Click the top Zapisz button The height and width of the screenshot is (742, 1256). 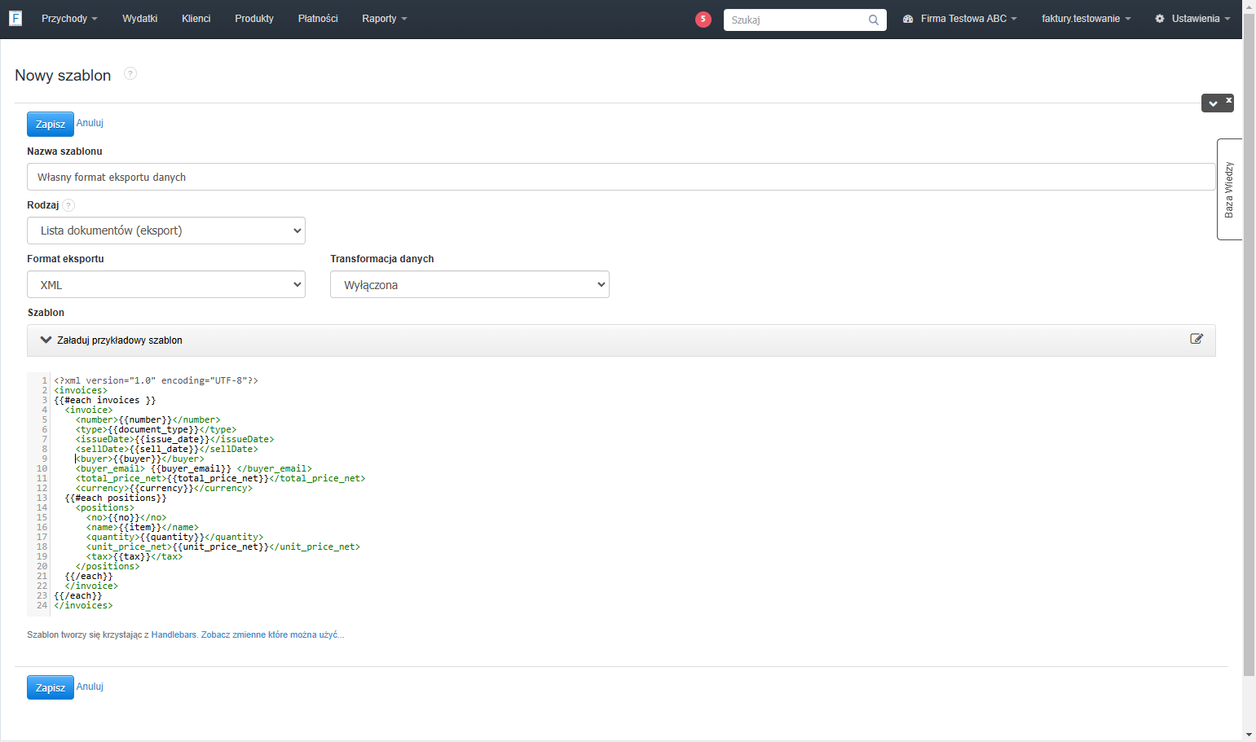pos(51,124)
